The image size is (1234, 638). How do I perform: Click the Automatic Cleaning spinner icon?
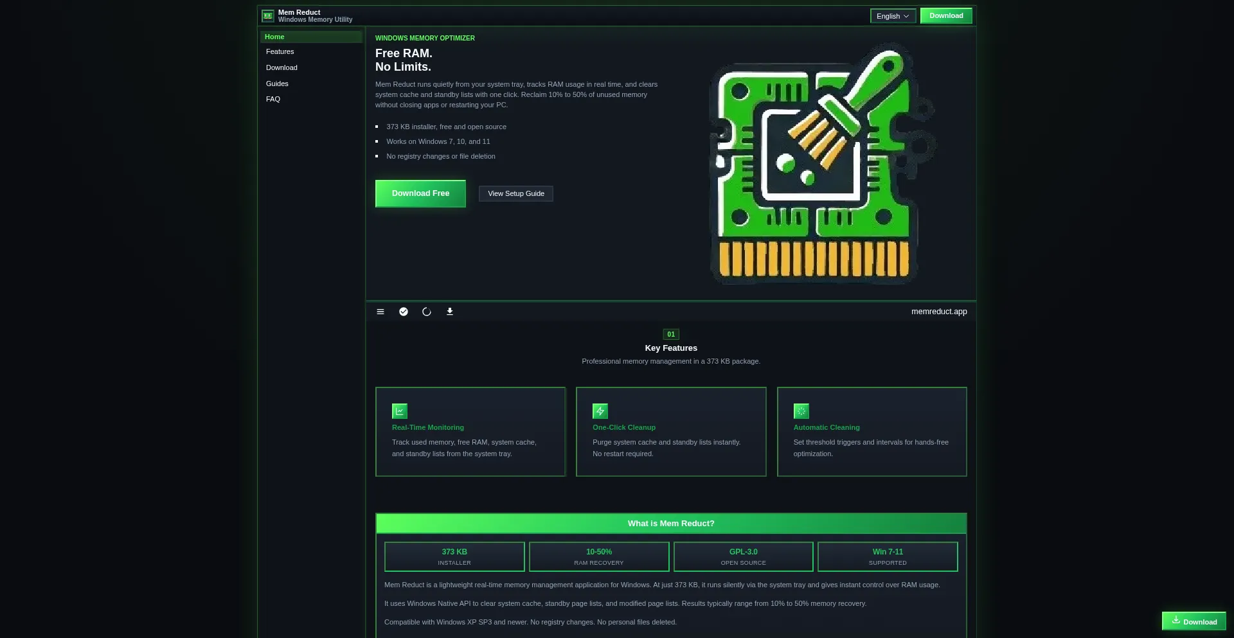[x=801, y=411]
